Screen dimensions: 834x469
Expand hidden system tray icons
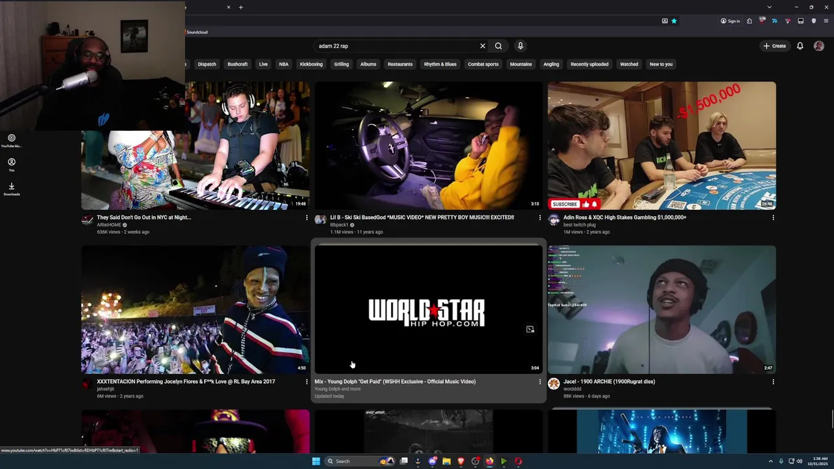click(770, 461)
